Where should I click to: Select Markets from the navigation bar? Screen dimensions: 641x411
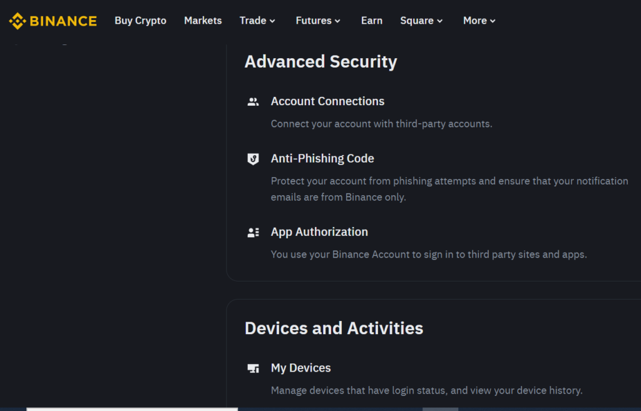point(203,20)
